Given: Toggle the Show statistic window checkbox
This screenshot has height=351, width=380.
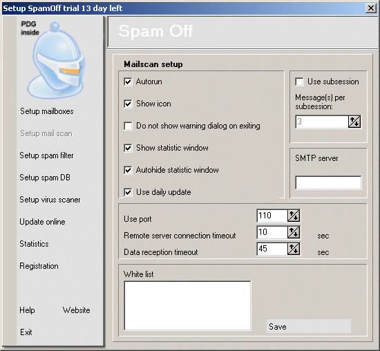Looking at the screenshot, I should point(128,148).
